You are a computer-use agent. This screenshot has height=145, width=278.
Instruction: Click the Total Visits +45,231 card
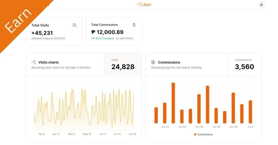tap(54, 31)
